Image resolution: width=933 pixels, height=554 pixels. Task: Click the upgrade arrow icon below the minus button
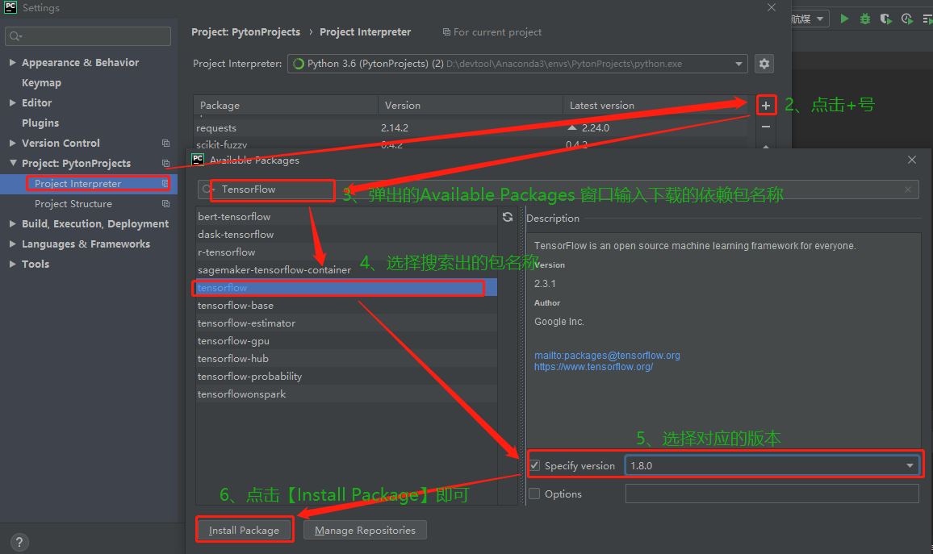(x=766, y=146)
